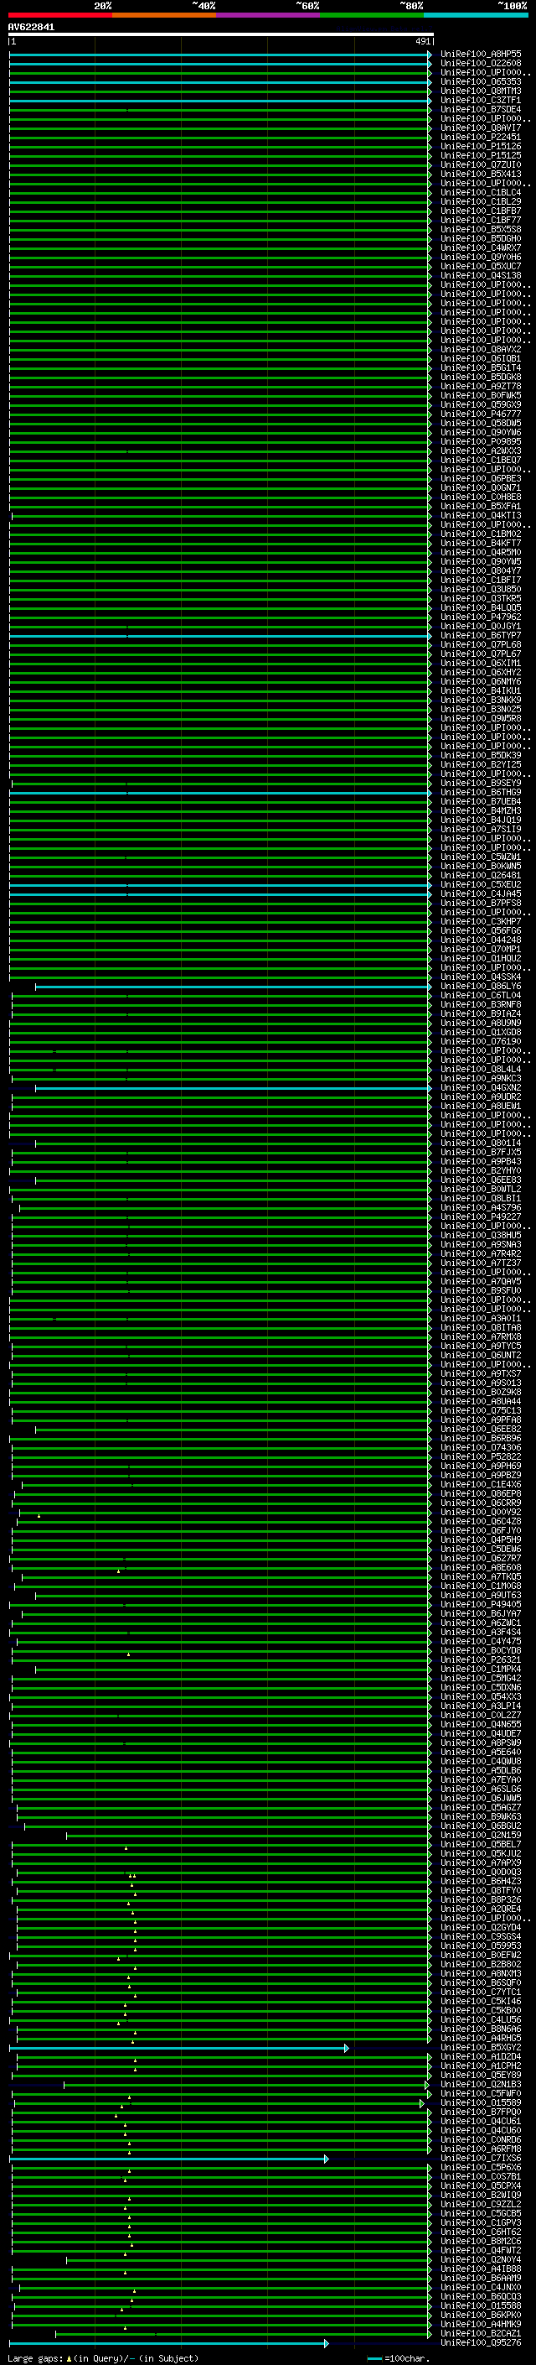Viewport: 536px width, 2365px height.
Task: Select the UniRef100_Q56FG6 label
Action: pyautogui.click(x=481, y=931)
